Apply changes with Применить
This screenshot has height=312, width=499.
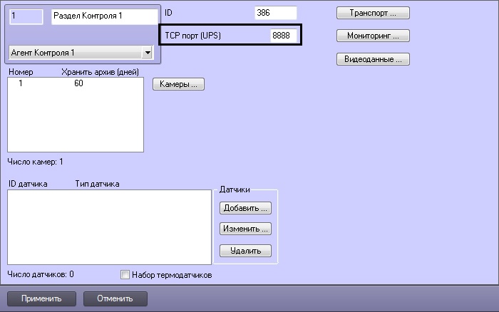[x=41, y=298]
